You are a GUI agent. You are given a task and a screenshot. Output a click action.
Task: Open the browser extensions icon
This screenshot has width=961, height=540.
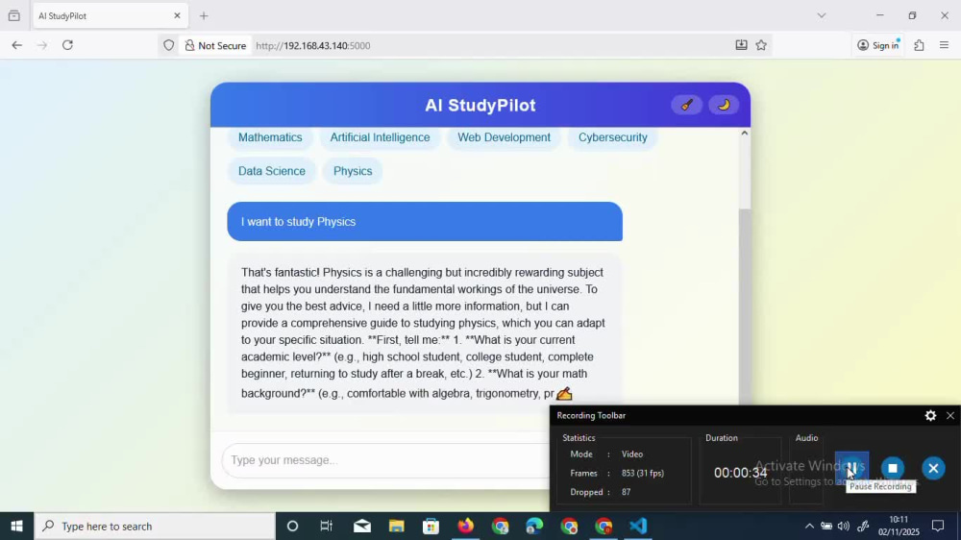pos(919,45)
